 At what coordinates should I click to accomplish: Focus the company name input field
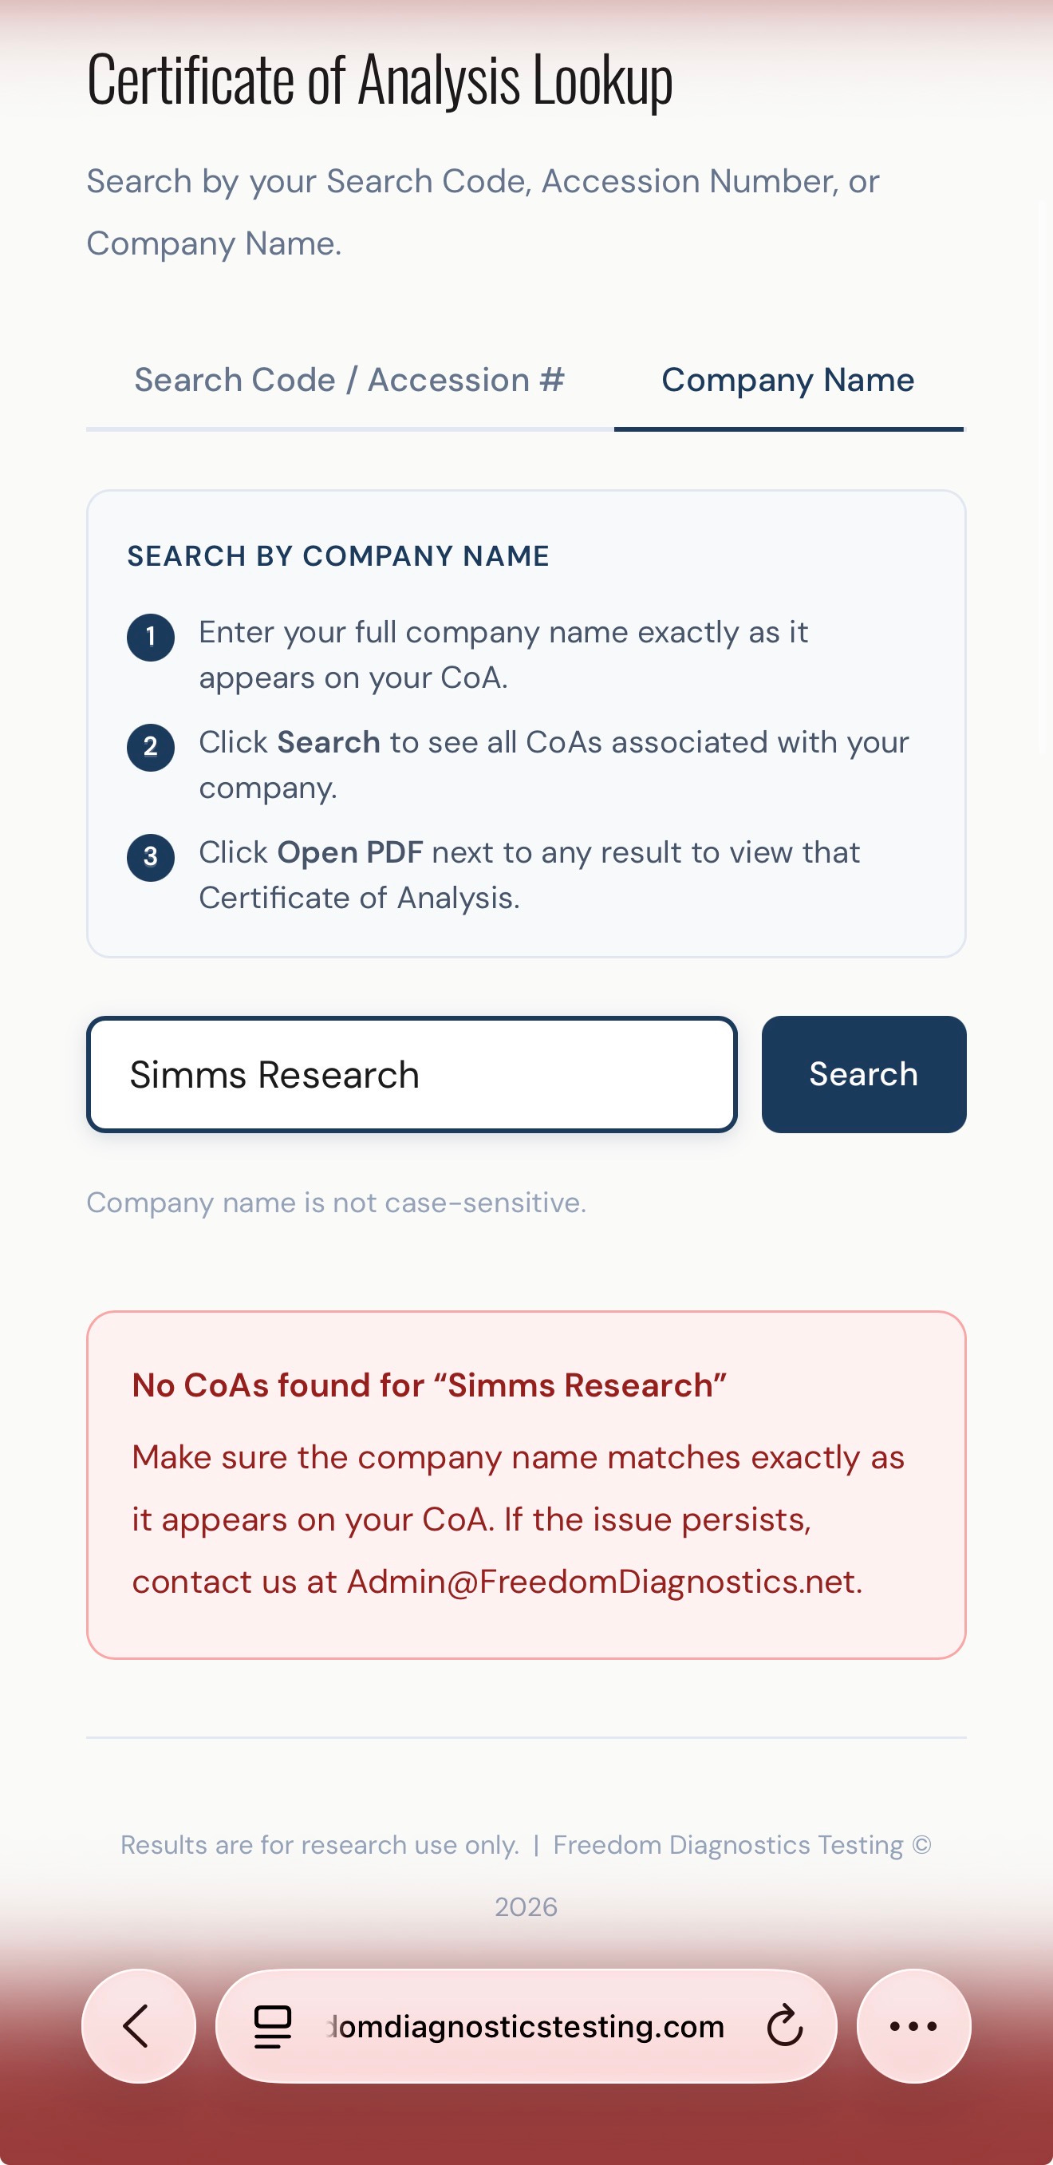point(412,1074)
